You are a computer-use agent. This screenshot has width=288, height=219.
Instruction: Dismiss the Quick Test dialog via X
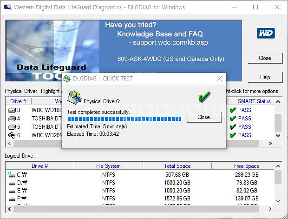pyautogui.click(x=219, y=79)
